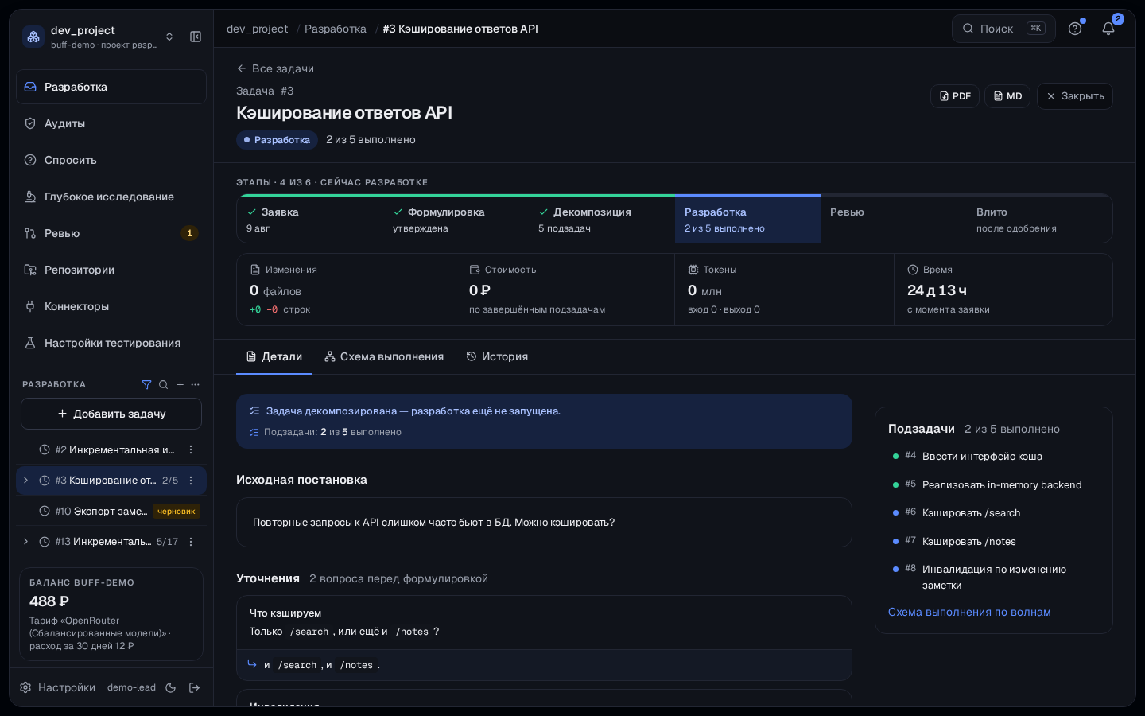Go to Разработка breadcrumb

pyautogui.click(x=336, y=29)
